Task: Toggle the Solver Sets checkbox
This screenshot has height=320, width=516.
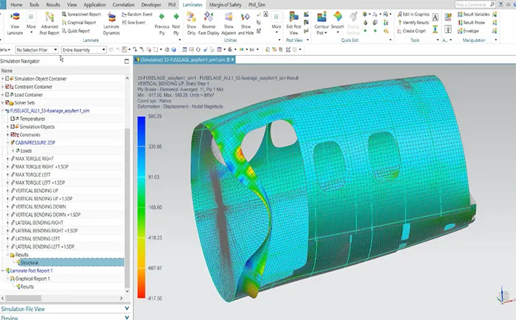Action: (x=7, y=102)
